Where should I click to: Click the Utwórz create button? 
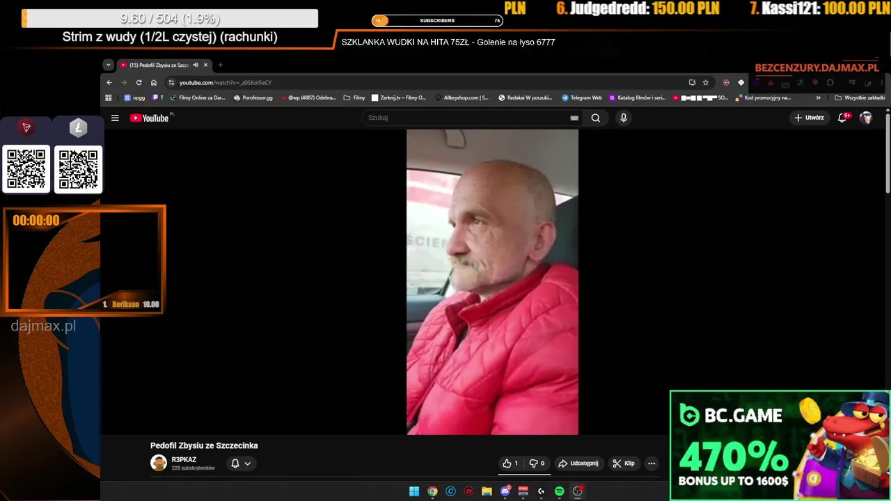click(x=809, y=118)
